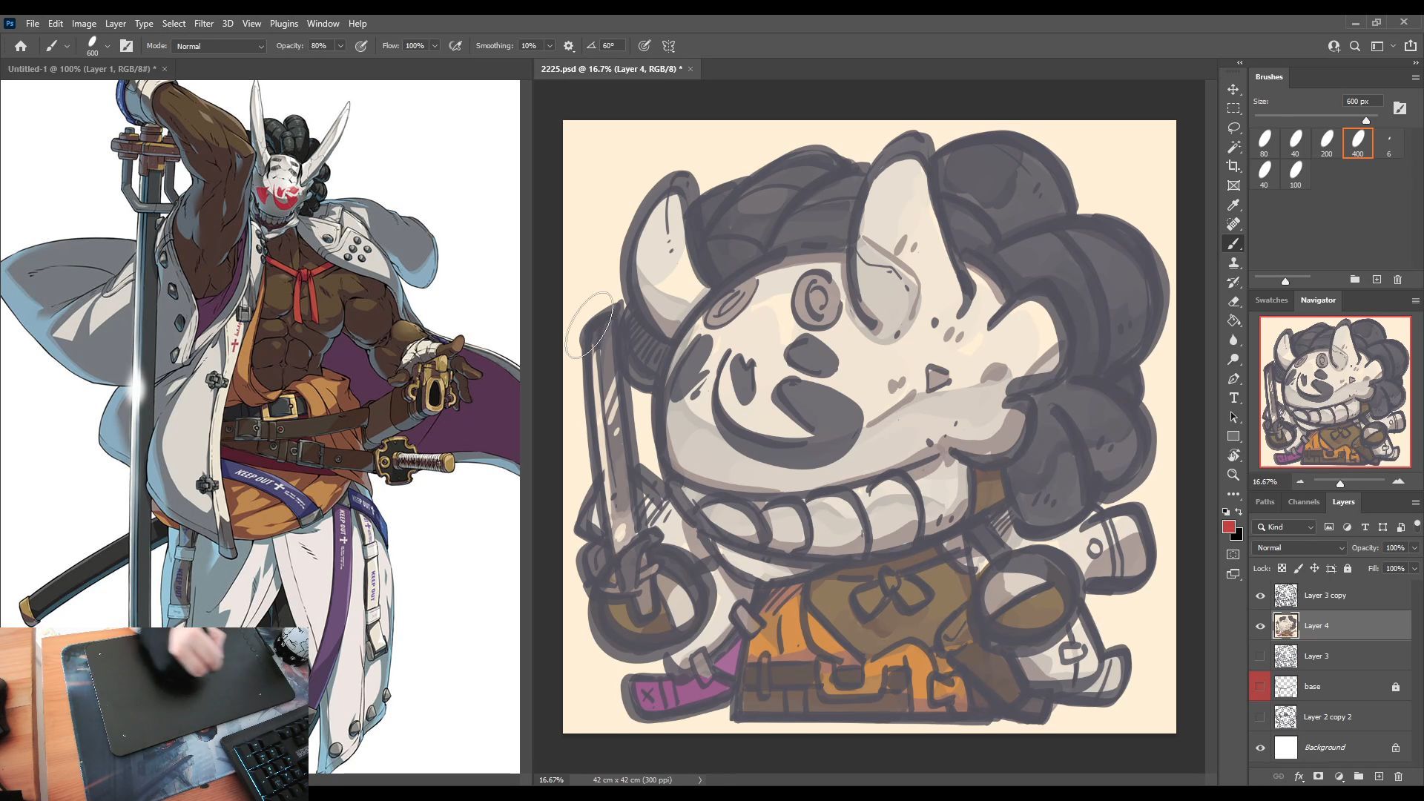
Task: Select the Healing Brush tool
Action: click(x=1233, y=224)
